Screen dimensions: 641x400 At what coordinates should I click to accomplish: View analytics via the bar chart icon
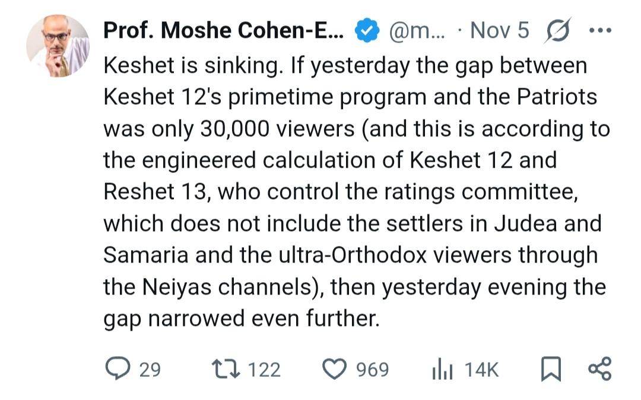pyautogui.click(x=442, y=370)
